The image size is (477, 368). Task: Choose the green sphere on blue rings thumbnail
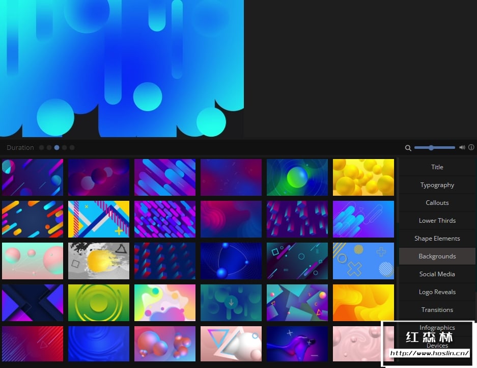coord(297,177)
